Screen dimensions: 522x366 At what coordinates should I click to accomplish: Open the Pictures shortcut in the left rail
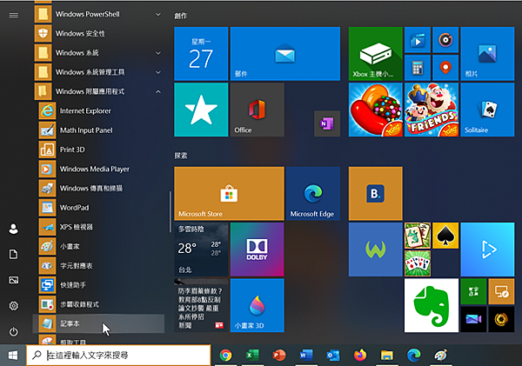click(14, 280)
